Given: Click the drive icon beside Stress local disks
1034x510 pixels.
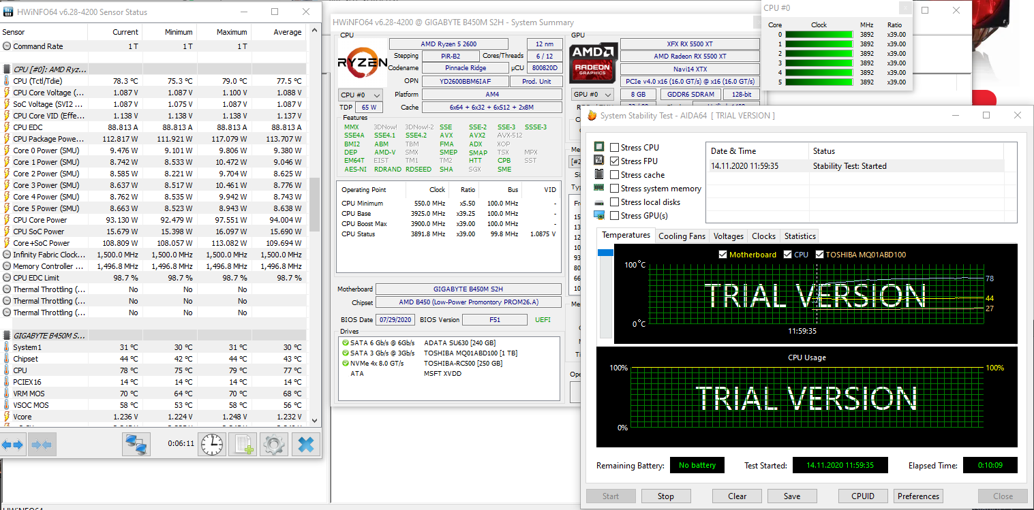Looking at the screenshot, I should click(x=599, y=202).
